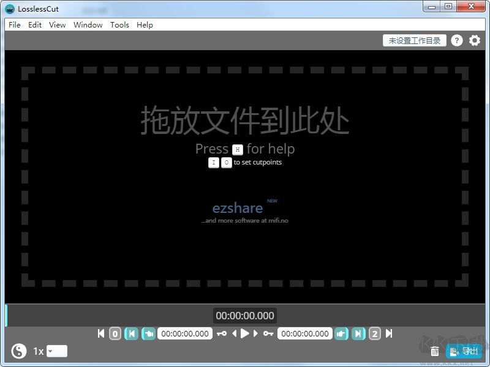Click the segment counter button showing 2
The width and height of the screenshot is (490, 367).
[x=374, y=333]
